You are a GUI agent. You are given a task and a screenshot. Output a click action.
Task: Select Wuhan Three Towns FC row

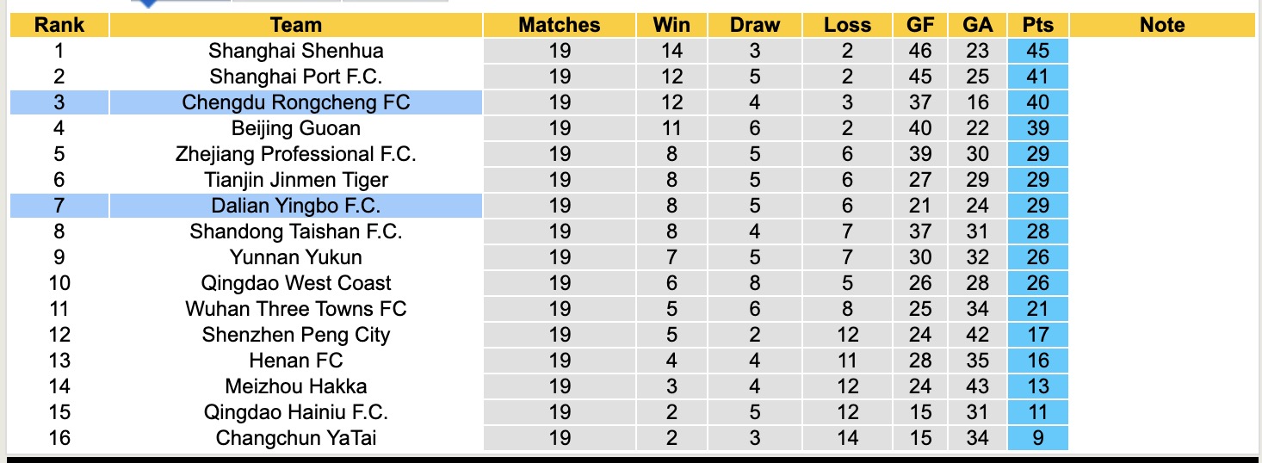point(632,309)
